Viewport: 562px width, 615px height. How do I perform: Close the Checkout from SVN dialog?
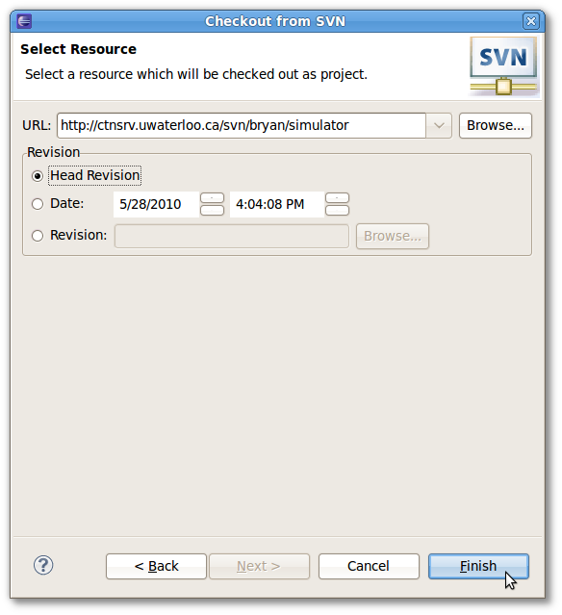(530, 21)
